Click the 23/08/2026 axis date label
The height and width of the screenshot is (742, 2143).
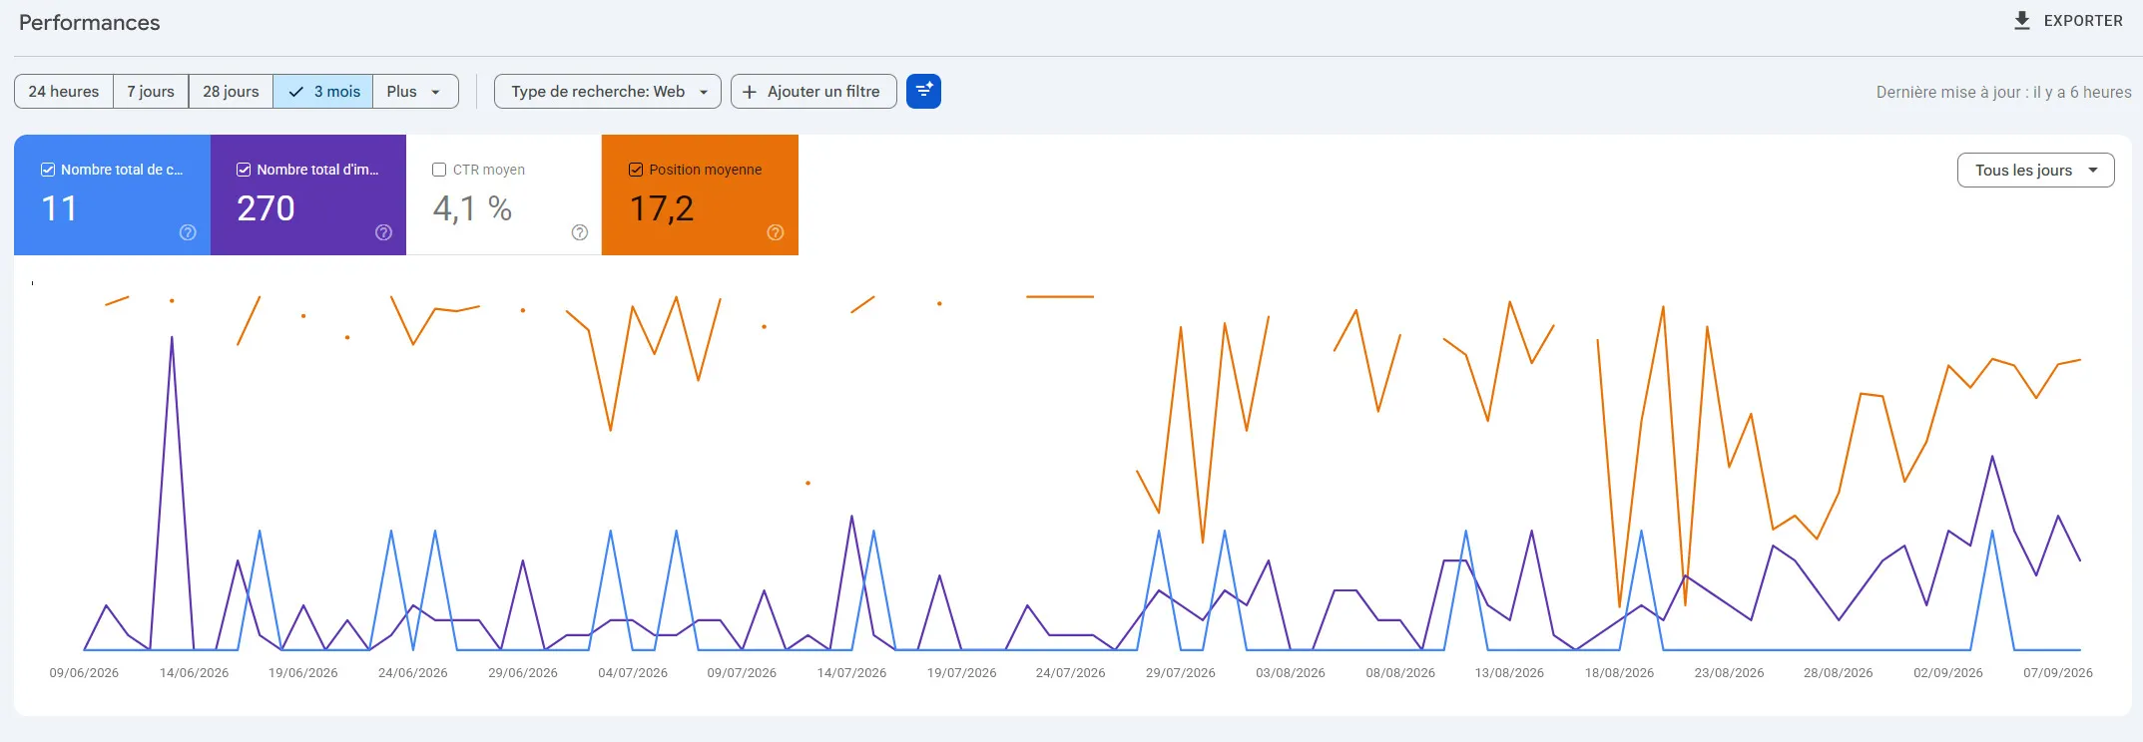(x=1729, y=673)
